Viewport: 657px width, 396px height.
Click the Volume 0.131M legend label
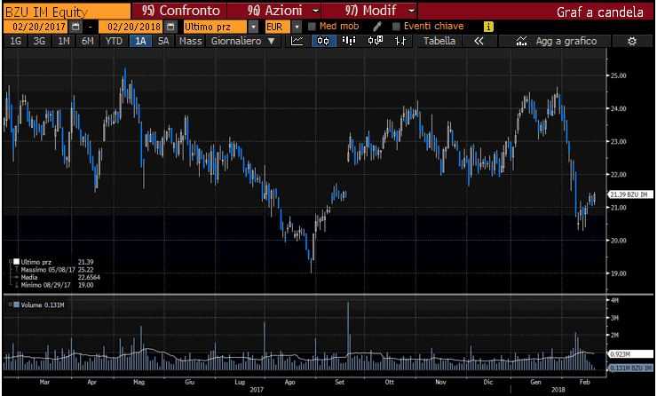[43, 305]
